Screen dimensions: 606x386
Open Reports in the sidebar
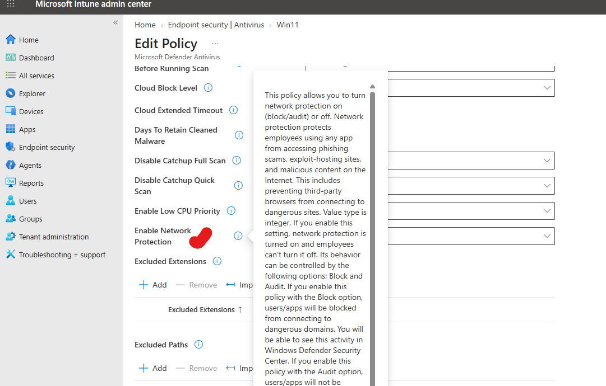pyautogui.click(x=31, y=183)
